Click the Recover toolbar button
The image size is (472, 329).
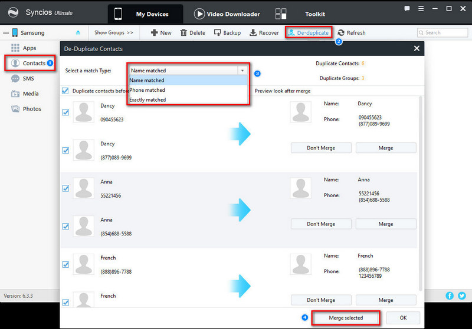(264, 33)
